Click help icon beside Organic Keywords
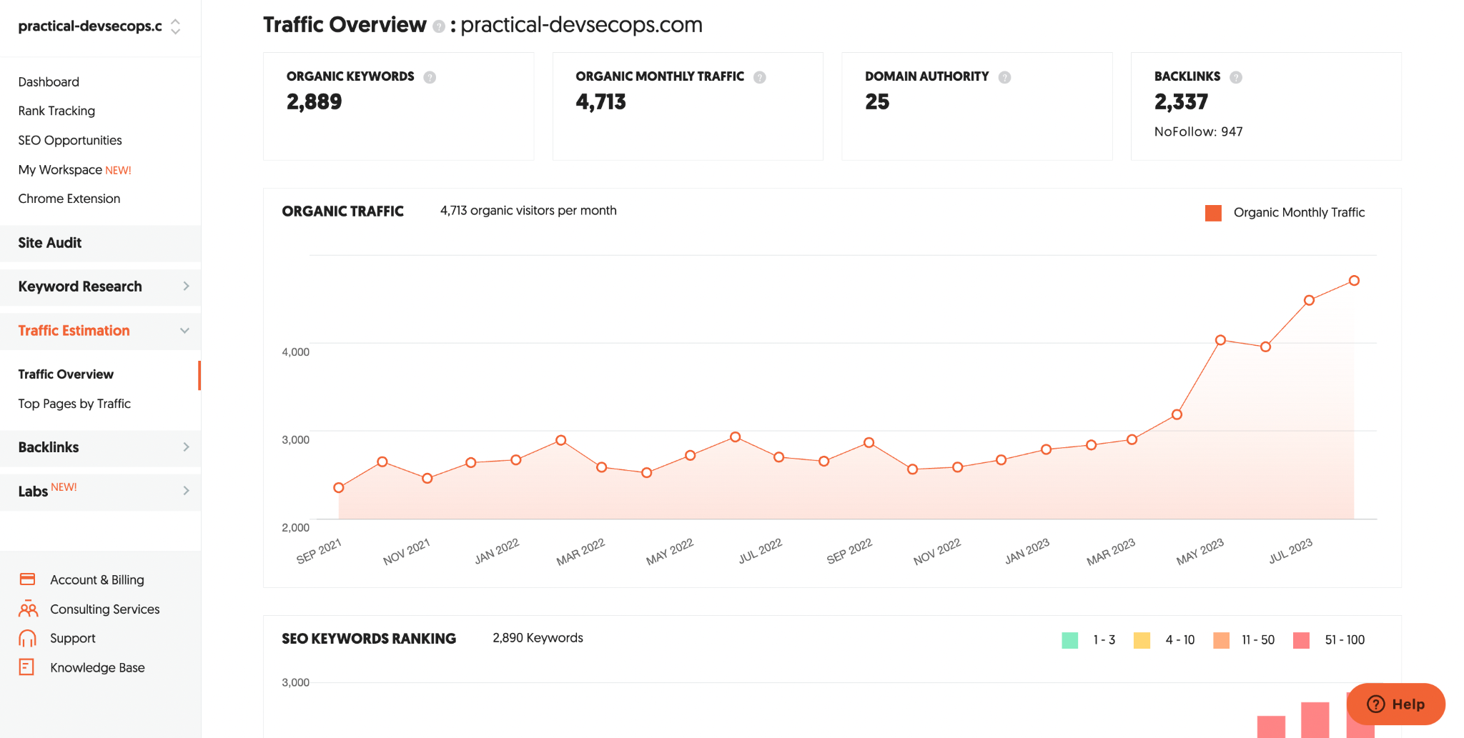The image size is (1464, 738). (430, 77)
